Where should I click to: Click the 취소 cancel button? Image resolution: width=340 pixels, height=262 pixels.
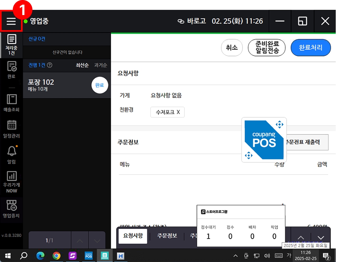232,48
